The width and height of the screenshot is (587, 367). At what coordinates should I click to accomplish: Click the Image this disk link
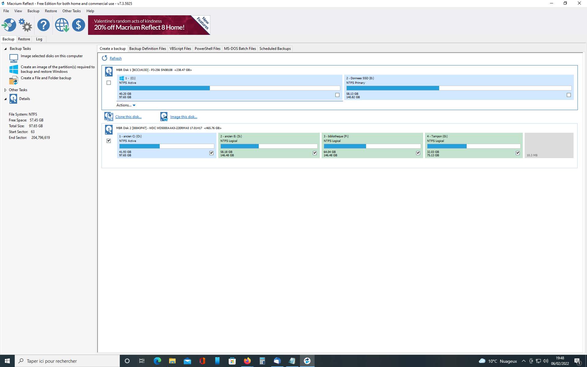[x=183, y=117]
